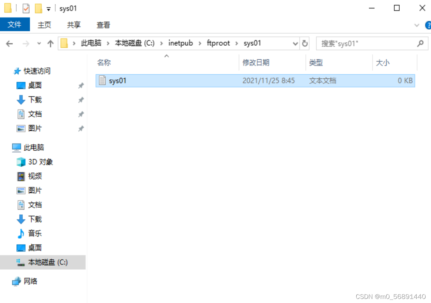The image size is (431, 303).
Task: Open 图片 under 此电脑
Action: pos(35,190)
